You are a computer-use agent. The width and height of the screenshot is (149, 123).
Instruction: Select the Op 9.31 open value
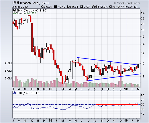(47, 7)
